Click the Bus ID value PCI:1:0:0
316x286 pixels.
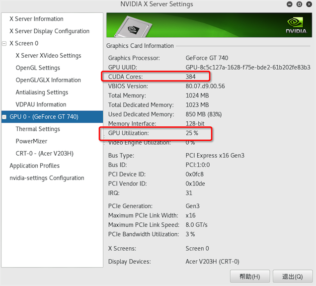click(x=198, y=165)
